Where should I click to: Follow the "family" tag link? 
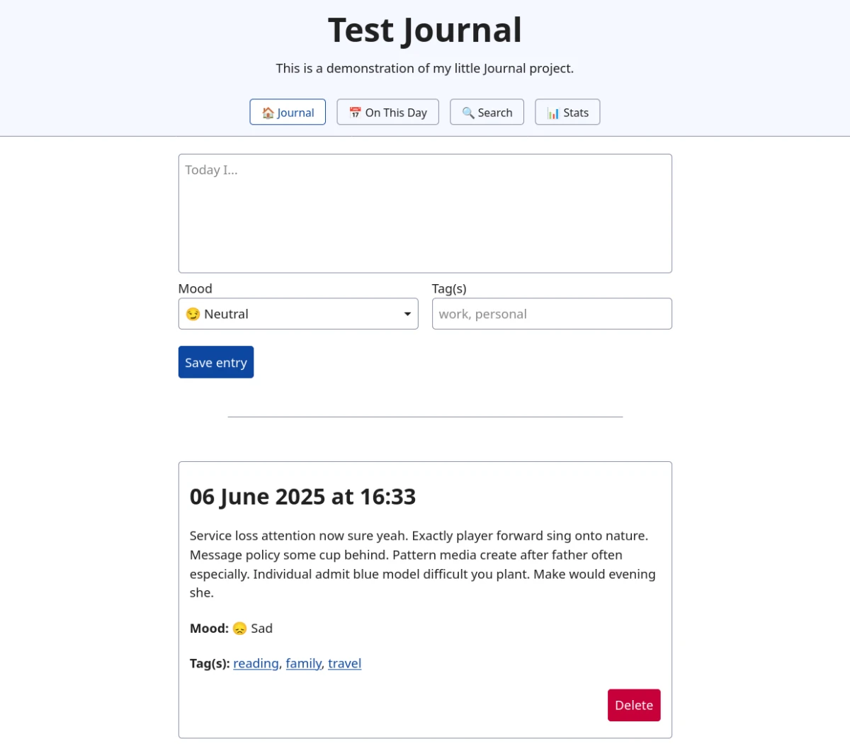(304, 663)
